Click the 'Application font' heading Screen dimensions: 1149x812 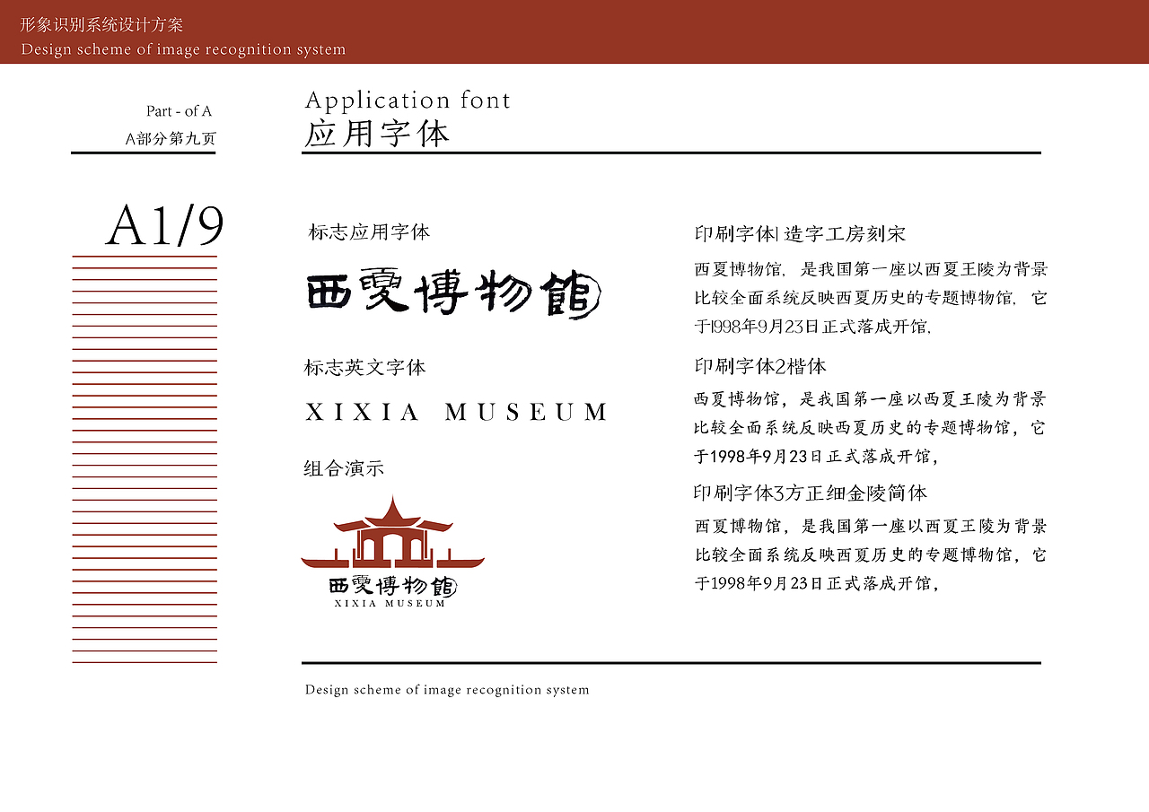408,100
